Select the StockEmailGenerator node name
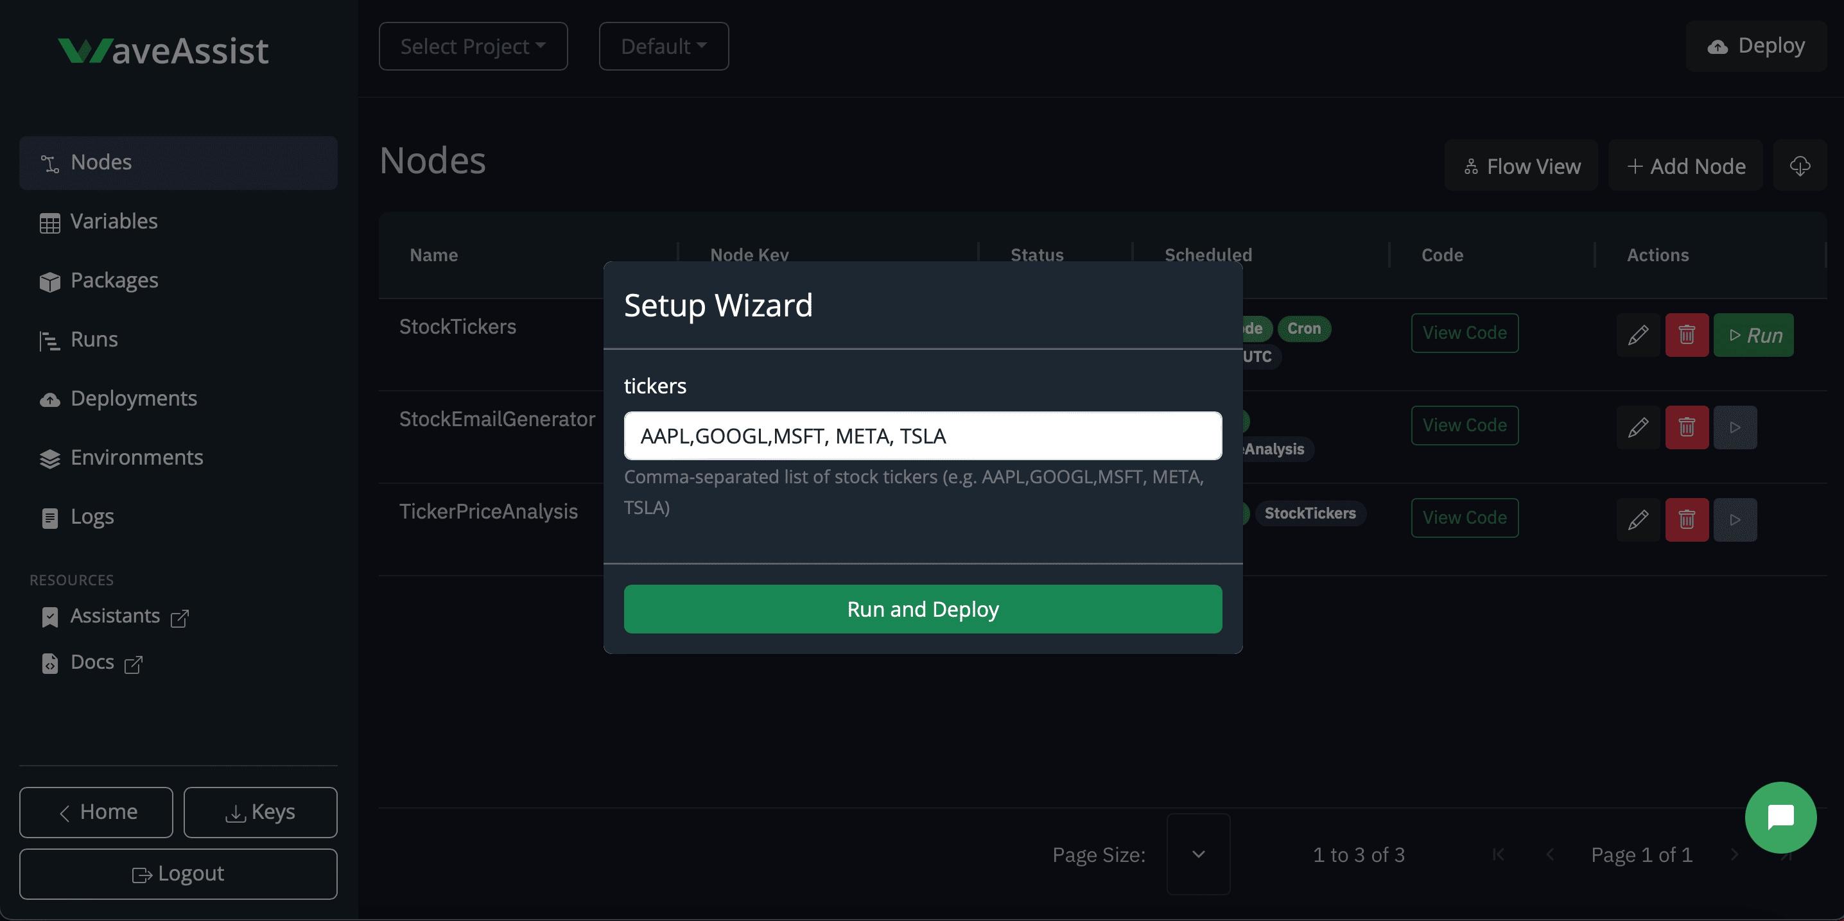 click(x=497, y=419)
